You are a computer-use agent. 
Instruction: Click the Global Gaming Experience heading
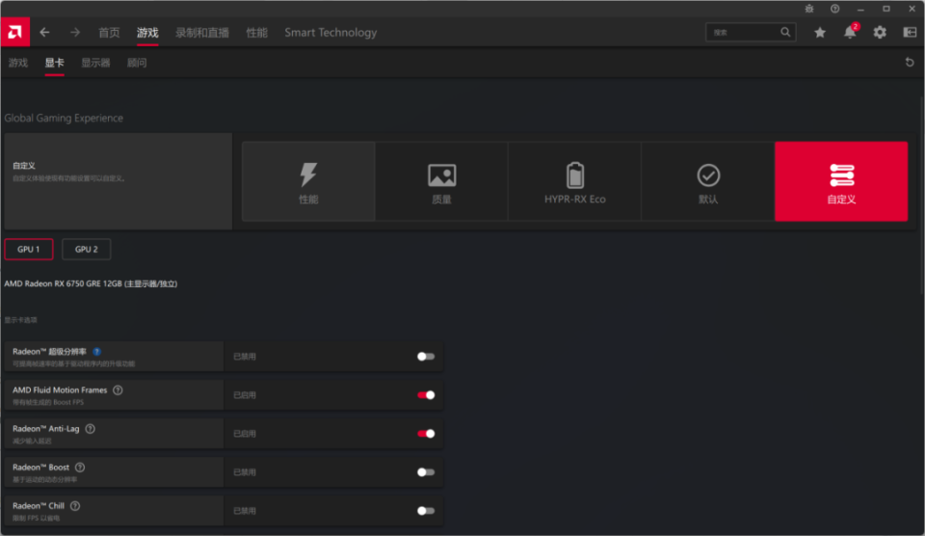tap(64, 118)
